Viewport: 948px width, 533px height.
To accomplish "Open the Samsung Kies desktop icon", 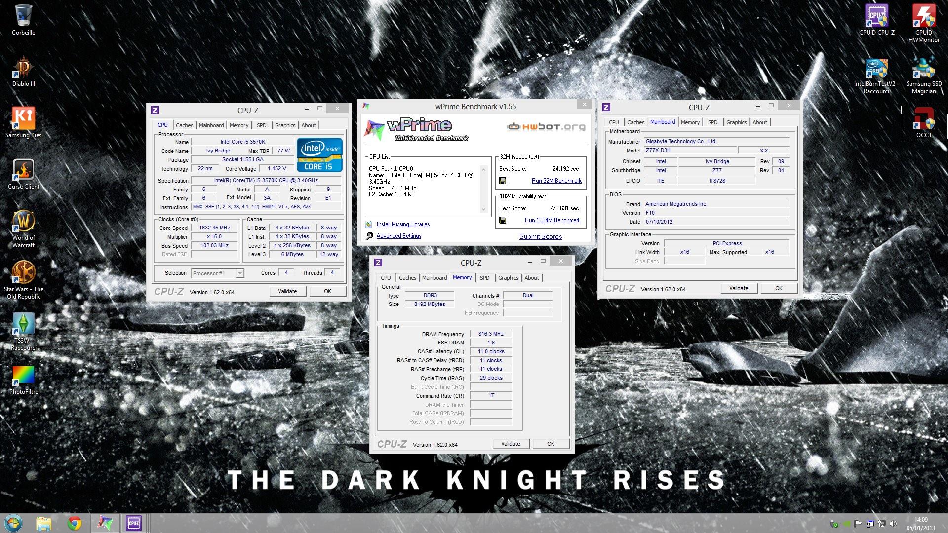I will 23,122.
